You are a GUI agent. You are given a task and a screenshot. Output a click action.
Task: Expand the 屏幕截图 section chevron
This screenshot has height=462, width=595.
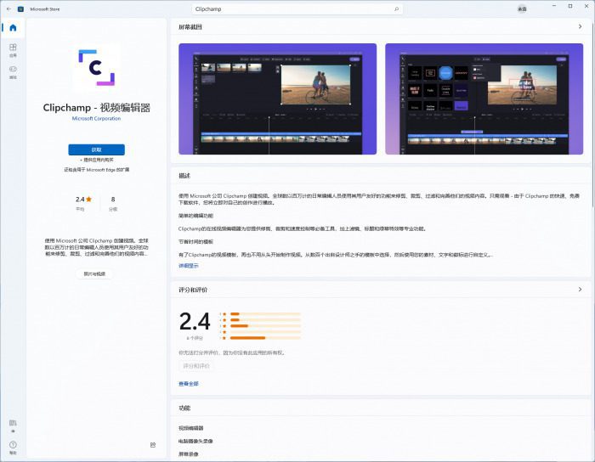580,26
